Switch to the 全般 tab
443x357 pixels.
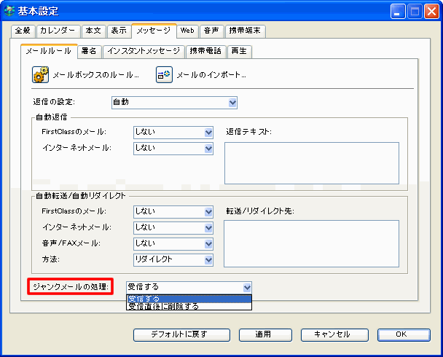pyautogui.click(x=23, y=31)
